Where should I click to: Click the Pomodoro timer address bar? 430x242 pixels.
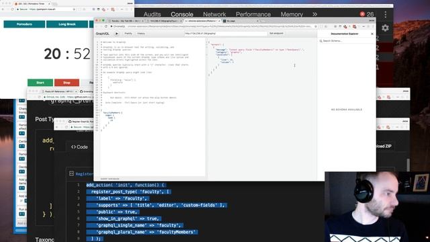click(45, 9)
